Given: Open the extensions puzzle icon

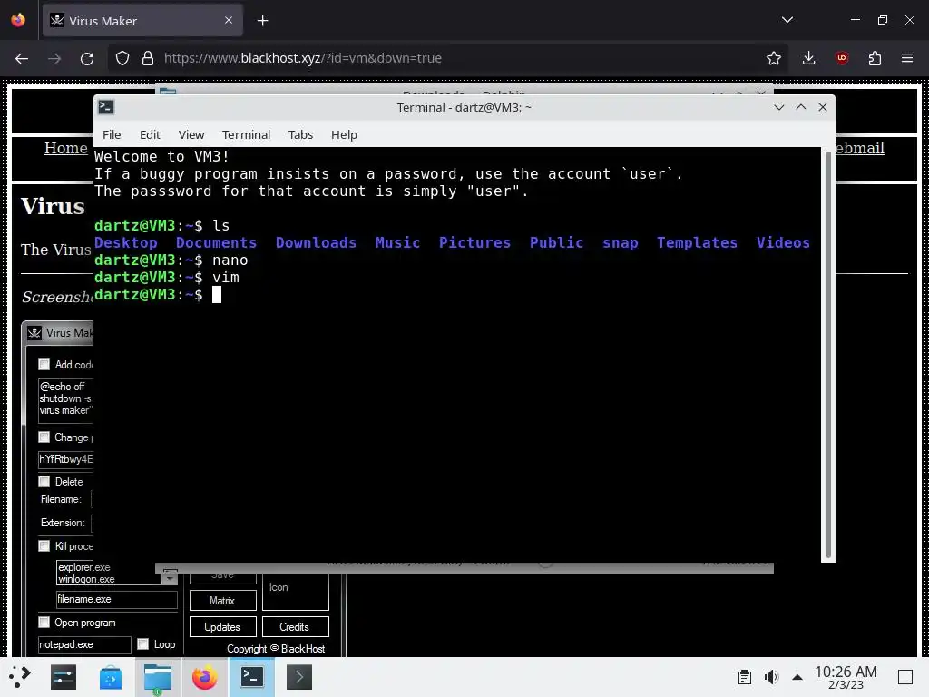Looking at the screenshot, I should [x=875, y=58].
